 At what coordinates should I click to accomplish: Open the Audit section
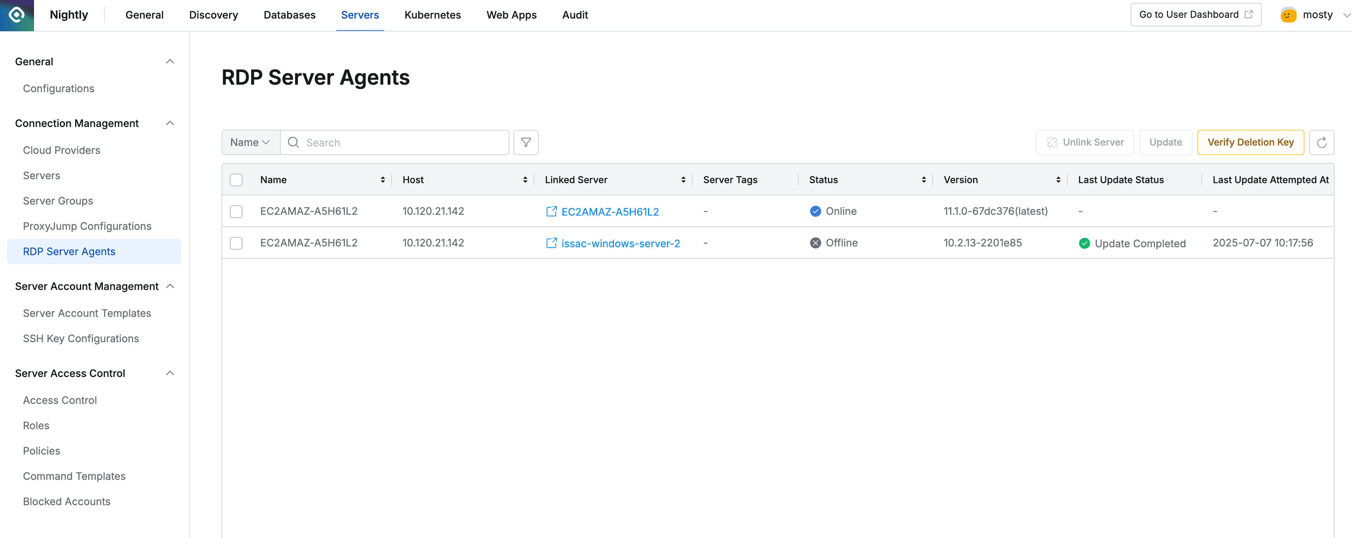(x=575, y=15)
